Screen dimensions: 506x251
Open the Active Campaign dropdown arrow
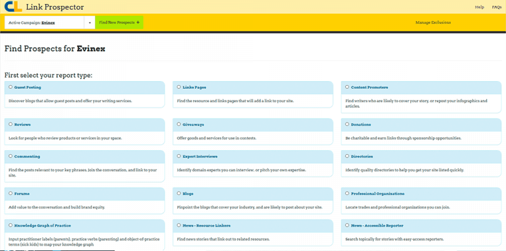point(90,22)
